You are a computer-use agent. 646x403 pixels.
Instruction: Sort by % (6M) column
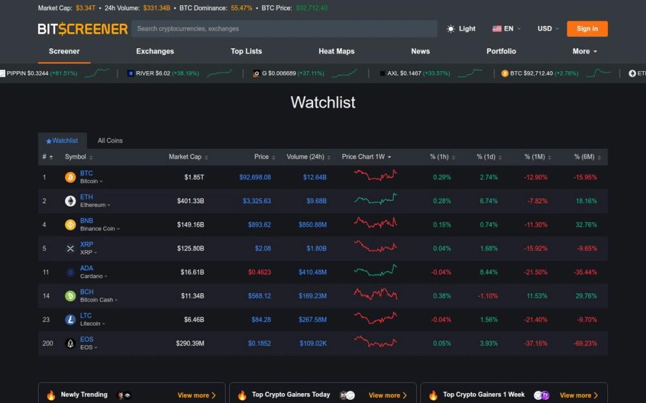click(x=587, y=157)
